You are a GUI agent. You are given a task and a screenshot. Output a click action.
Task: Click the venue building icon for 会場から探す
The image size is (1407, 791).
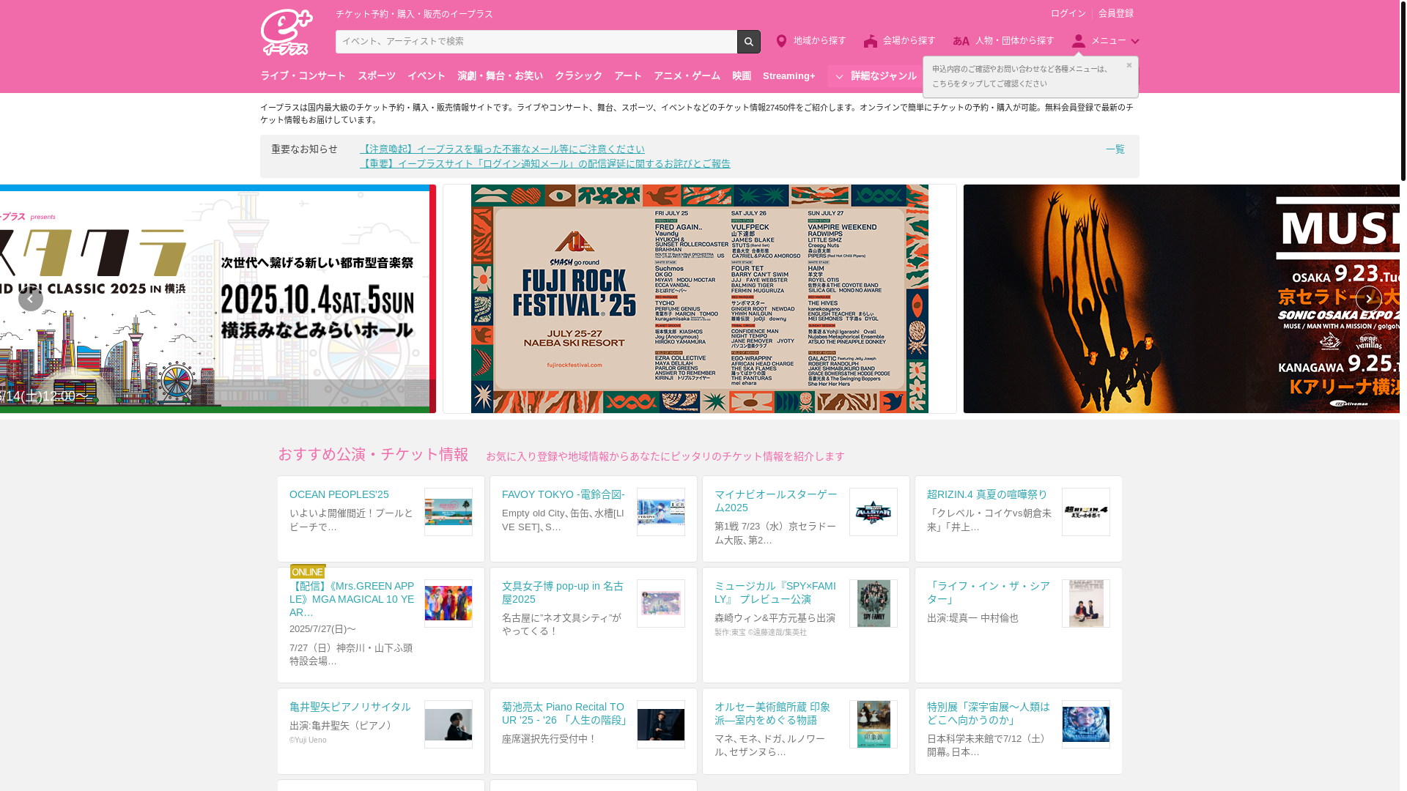point(870,41)
